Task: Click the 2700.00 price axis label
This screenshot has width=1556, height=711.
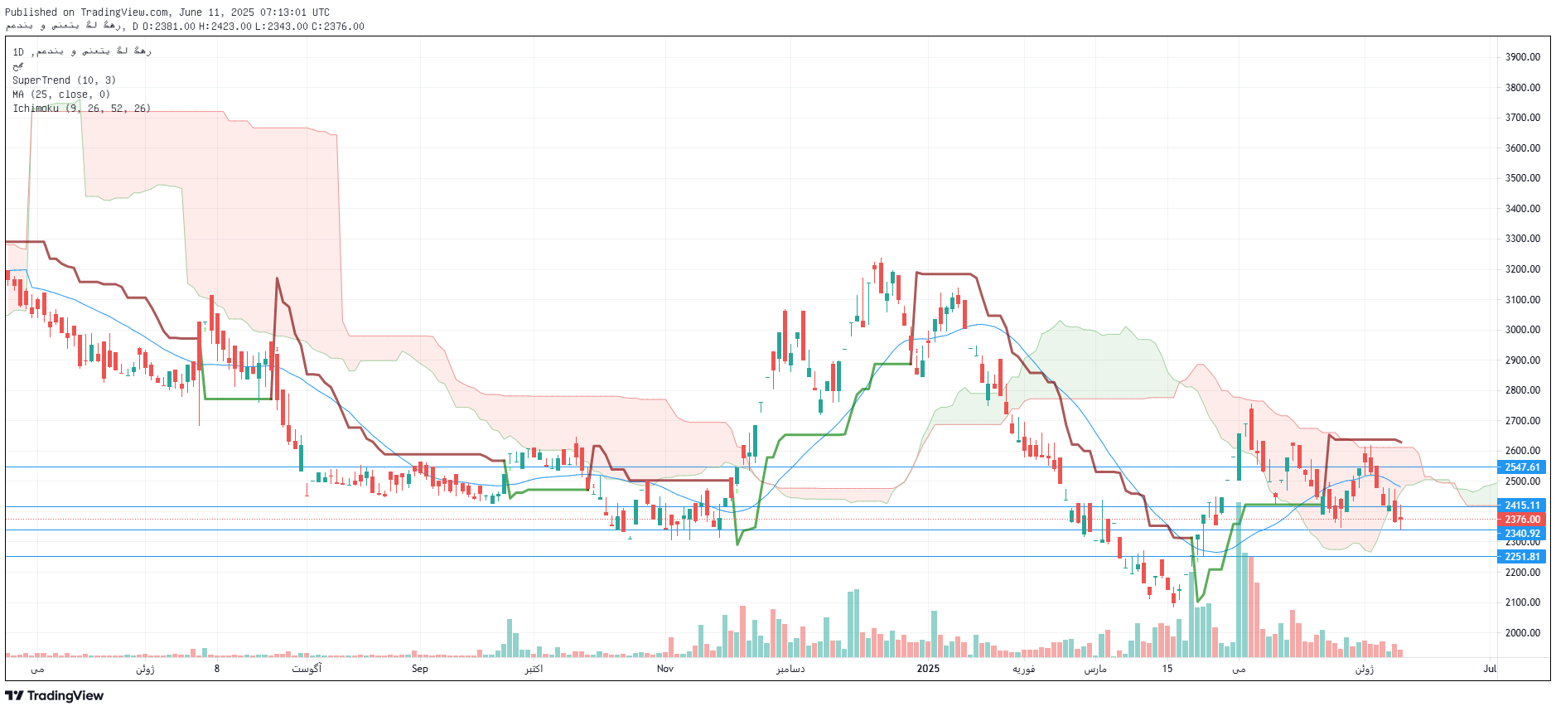Action: tap(1523, 421)
